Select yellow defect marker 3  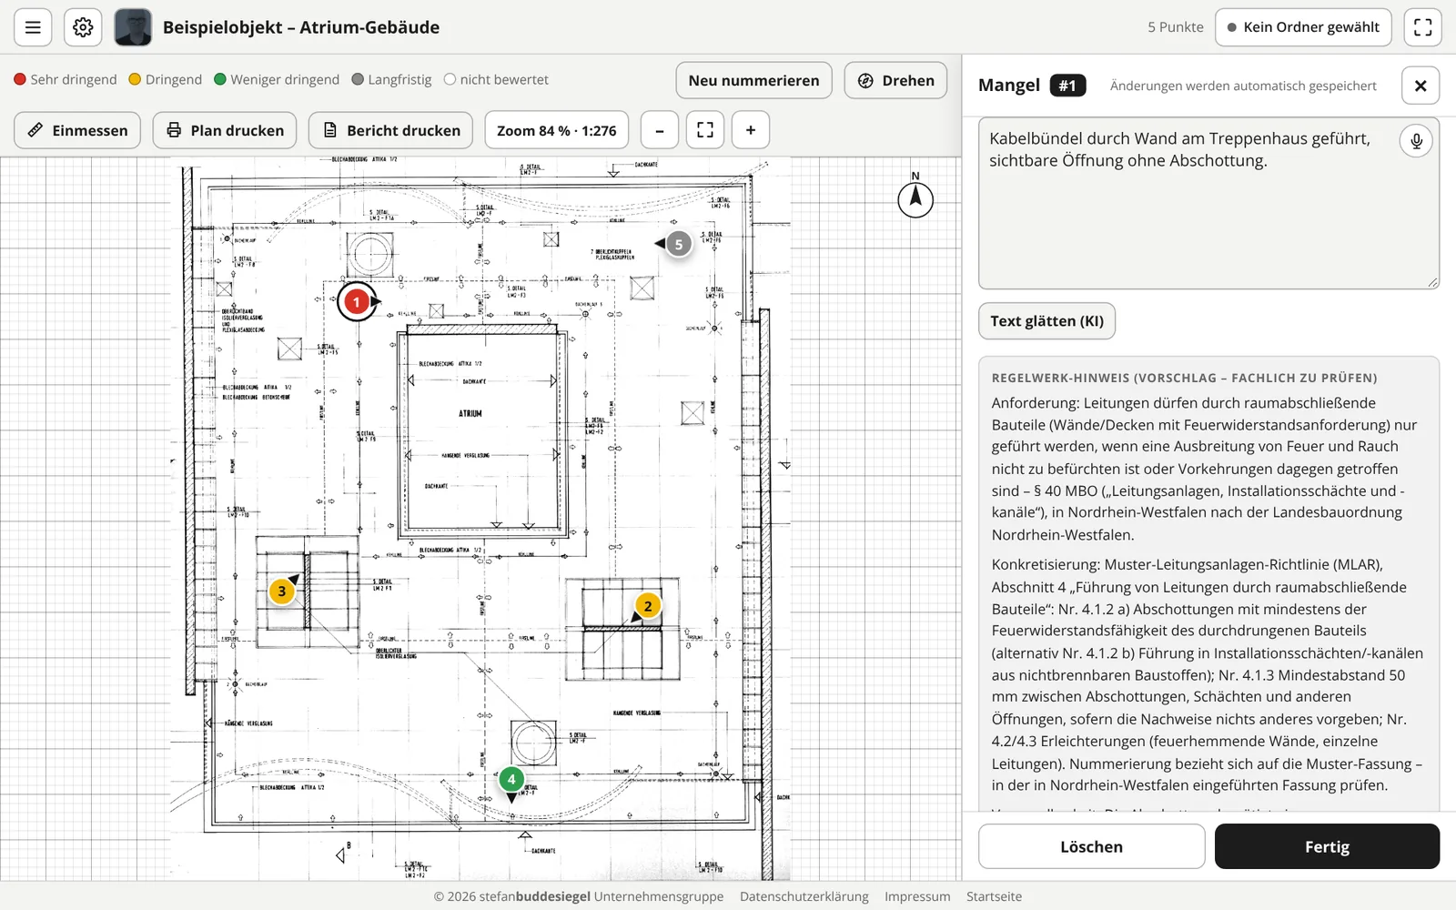tap(282, 591)
